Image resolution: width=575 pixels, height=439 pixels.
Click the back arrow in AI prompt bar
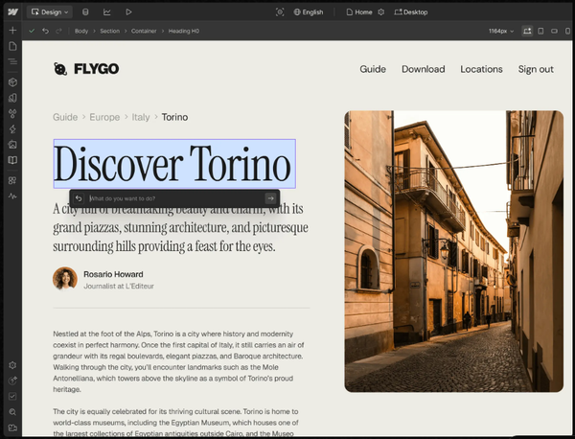(x=79, y=198)
